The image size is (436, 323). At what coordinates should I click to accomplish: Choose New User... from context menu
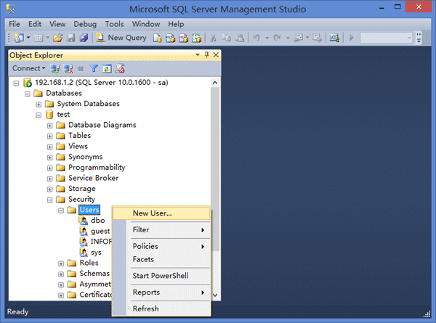[161, 213]
